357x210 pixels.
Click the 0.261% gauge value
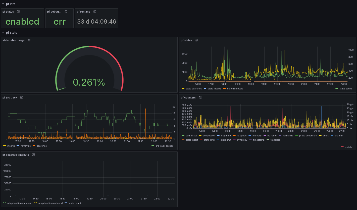point(89,82)
